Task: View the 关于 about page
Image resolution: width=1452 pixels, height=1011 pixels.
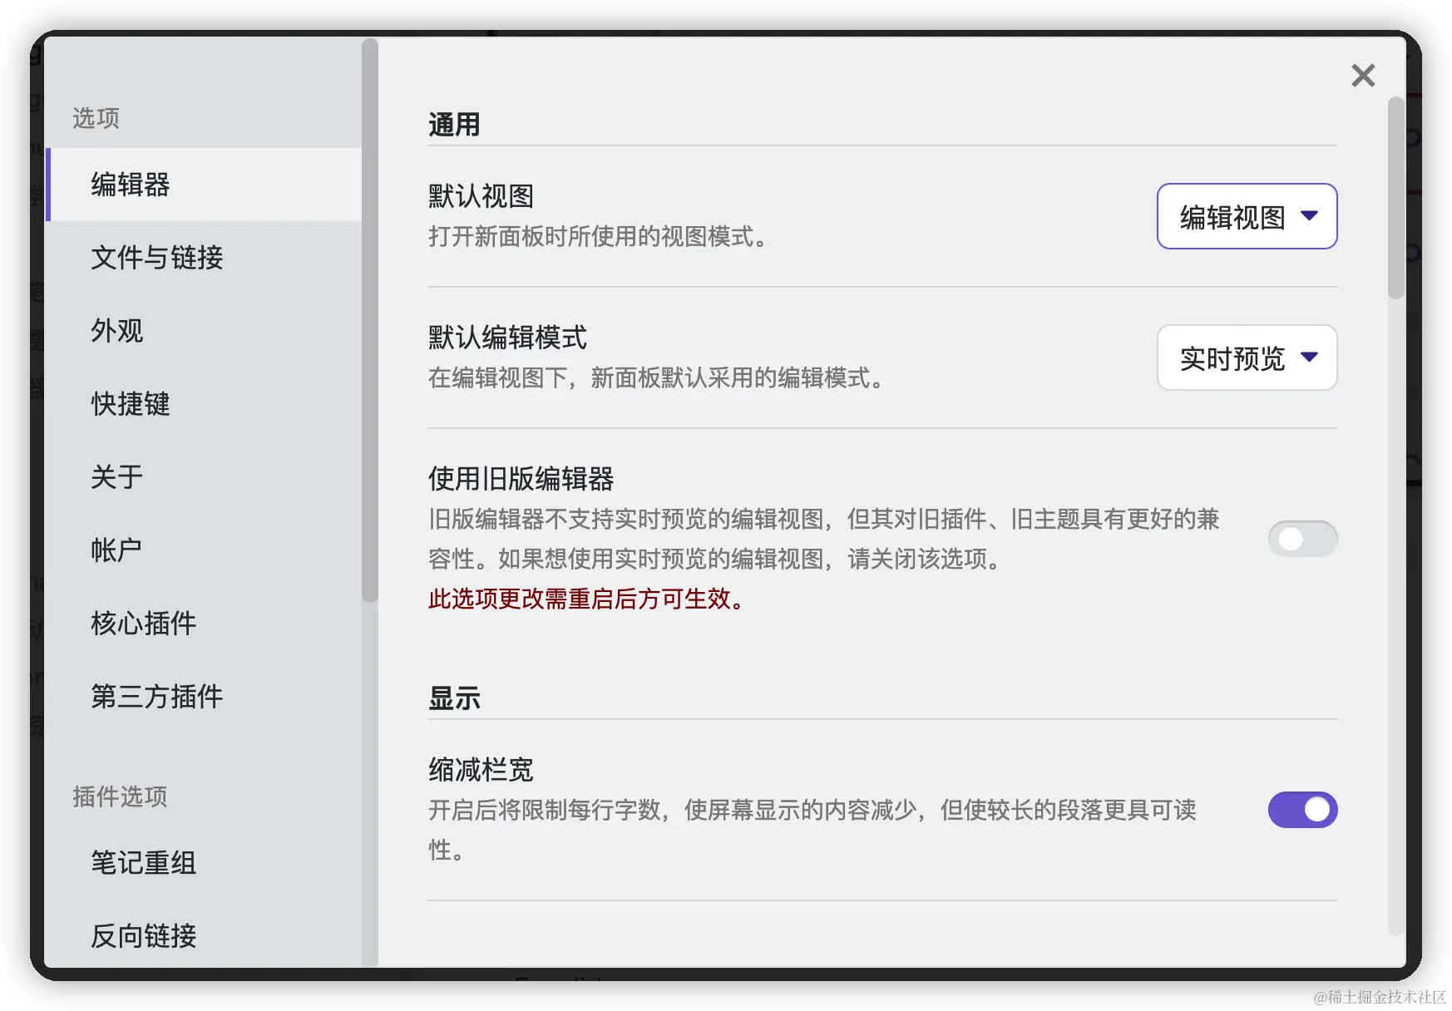Action: (x=116, y=477)
